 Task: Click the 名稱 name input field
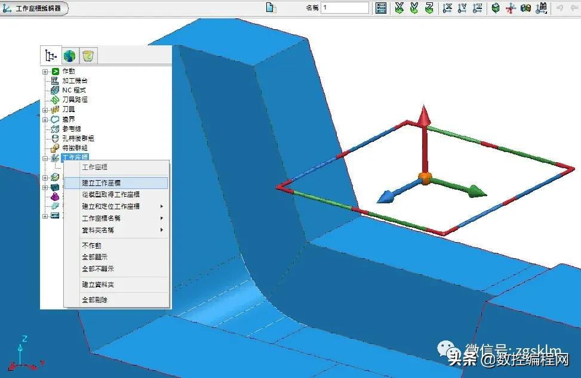345,7
